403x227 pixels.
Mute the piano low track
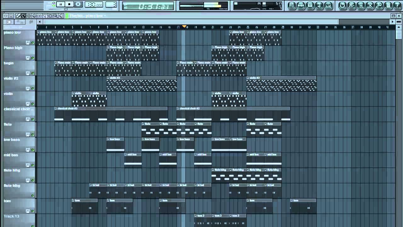pos(32,43)
